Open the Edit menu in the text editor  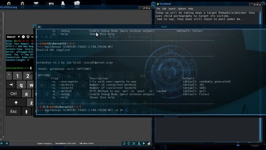[164, 9]
